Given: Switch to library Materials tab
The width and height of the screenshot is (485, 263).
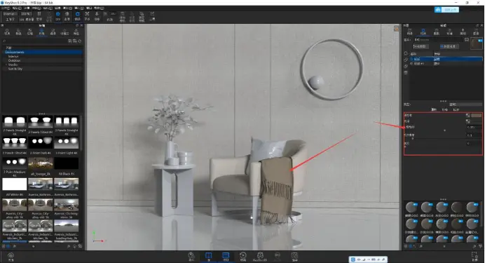Looking at the screenshot, I should (x=7, y=32).
